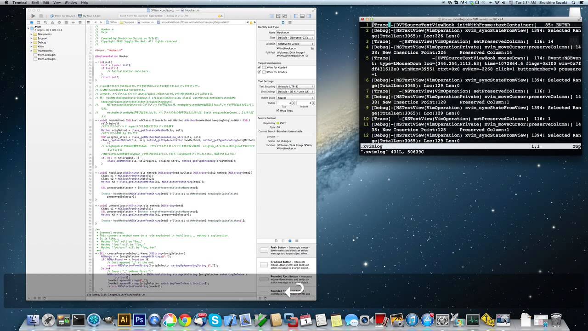
Task: Open the Terminal application menu
Action: coord(20,3)
